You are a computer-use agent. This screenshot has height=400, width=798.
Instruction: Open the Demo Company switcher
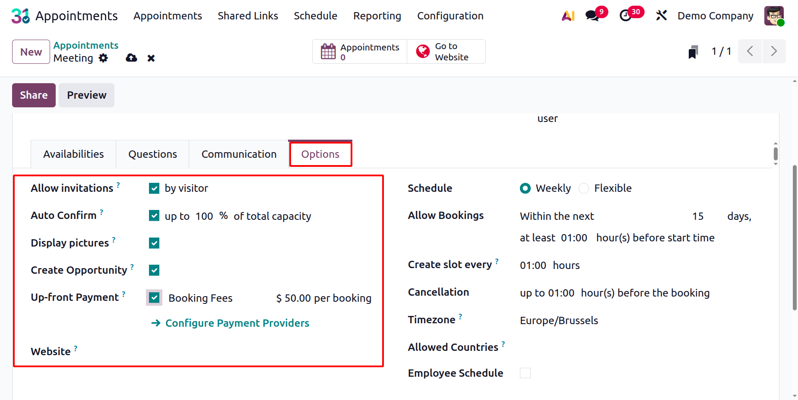pos(715,16)
